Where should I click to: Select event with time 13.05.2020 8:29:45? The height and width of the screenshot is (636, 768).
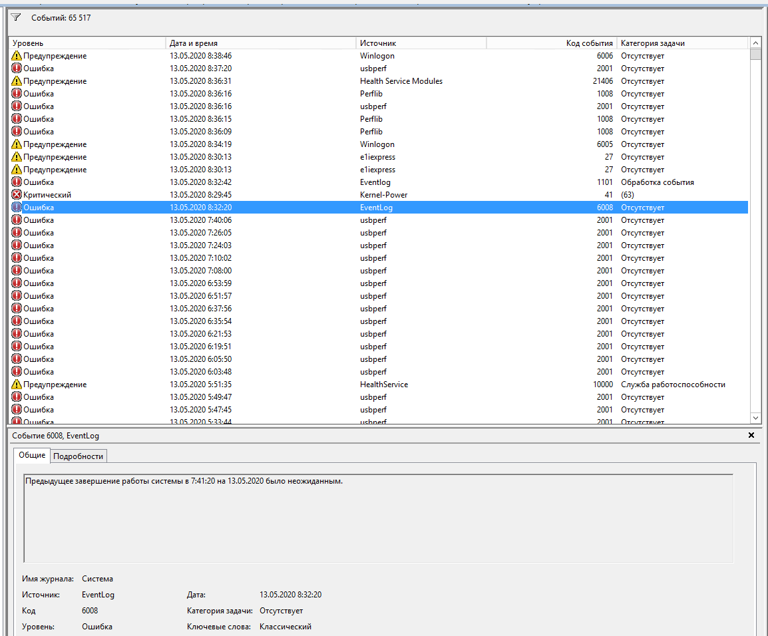pos(201,195)
